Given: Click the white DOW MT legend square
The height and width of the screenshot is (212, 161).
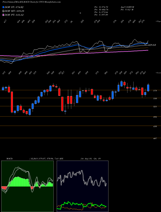Looking at the screenshot, I should pos(4,11).
